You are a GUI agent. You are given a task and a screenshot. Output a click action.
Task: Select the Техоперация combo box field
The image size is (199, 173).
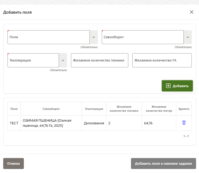pos(33,60)
